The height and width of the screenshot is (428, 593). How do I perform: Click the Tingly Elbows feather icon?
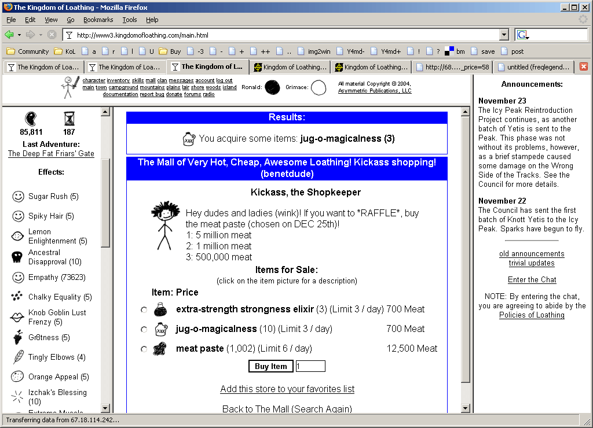click(18, 357)
